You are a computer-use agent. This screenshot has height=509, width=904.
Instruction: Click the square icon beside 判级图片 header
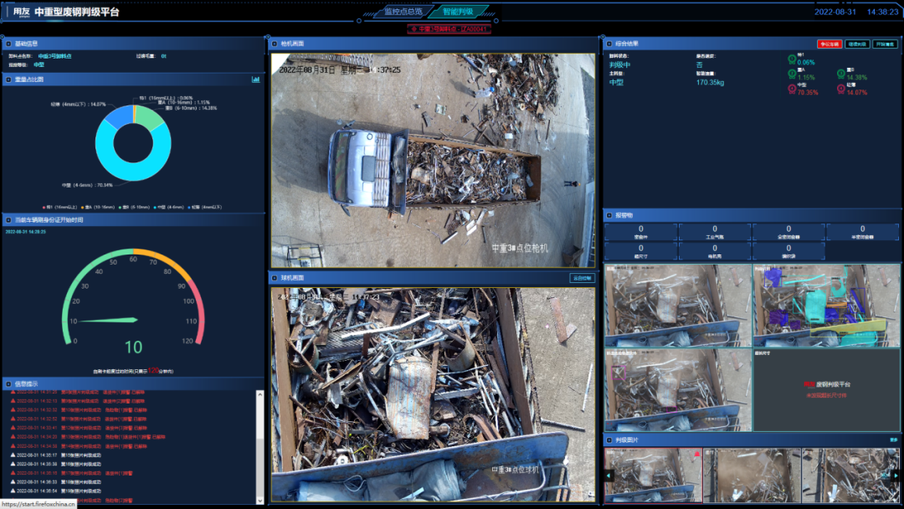pos(609,440)
